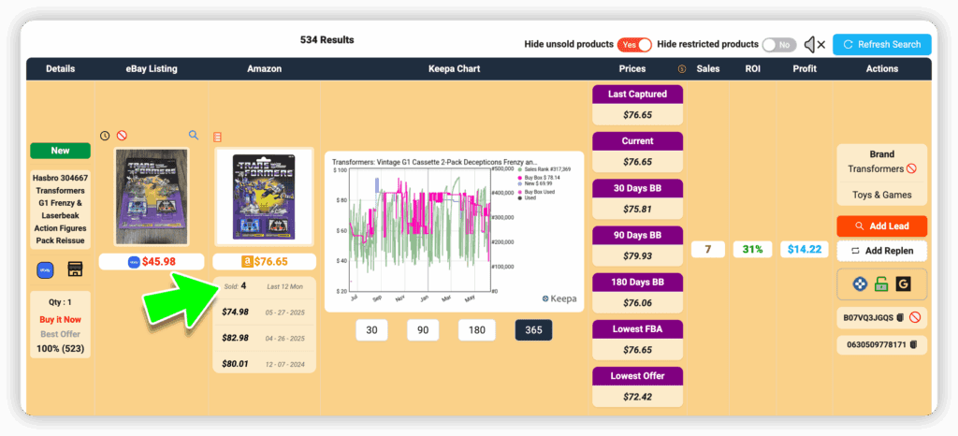The height and width of the screenshot is (436, 958).
Task: Click the Amazon logo beside $76.65 price
Action: (x=247, y=261)
